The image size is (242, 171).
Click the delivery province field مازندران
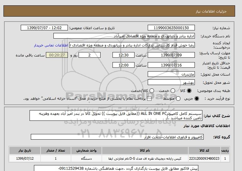171,74
